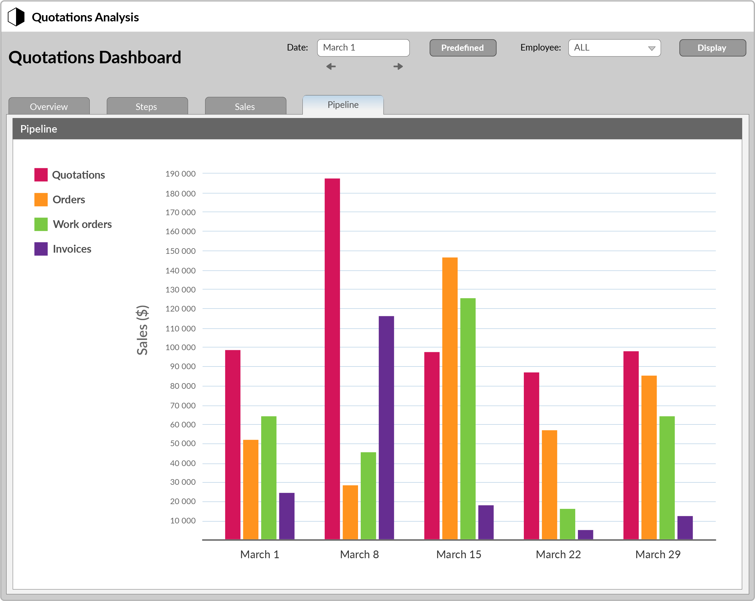The height and width of the screenshot is (601, 755).
Task: Click the March 29 orders orange bar
Action: (x=649, y=458)
